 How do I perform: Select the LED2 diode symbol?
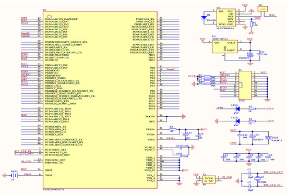pyautogui.click(x=238, y=121)
